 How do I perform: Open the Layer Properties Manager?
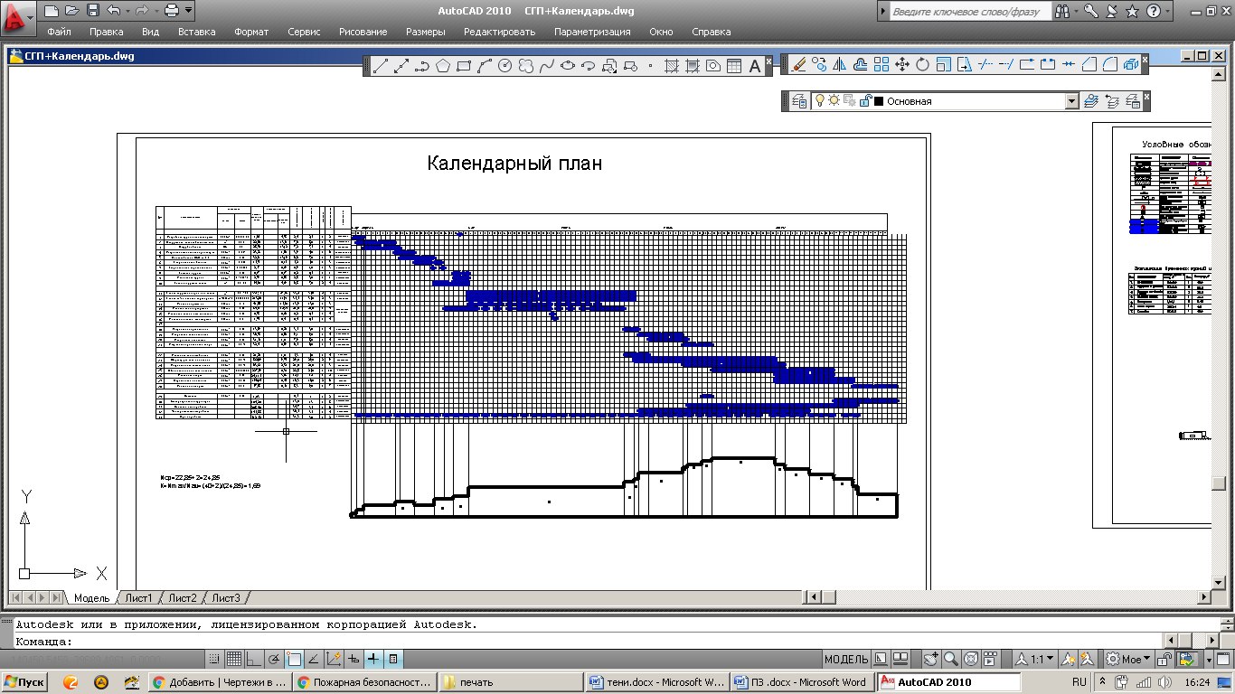coord(800,101)
